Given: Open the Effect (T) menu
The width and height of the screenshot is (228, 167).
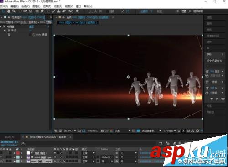Looking at the screenshot, I should 47,6.
